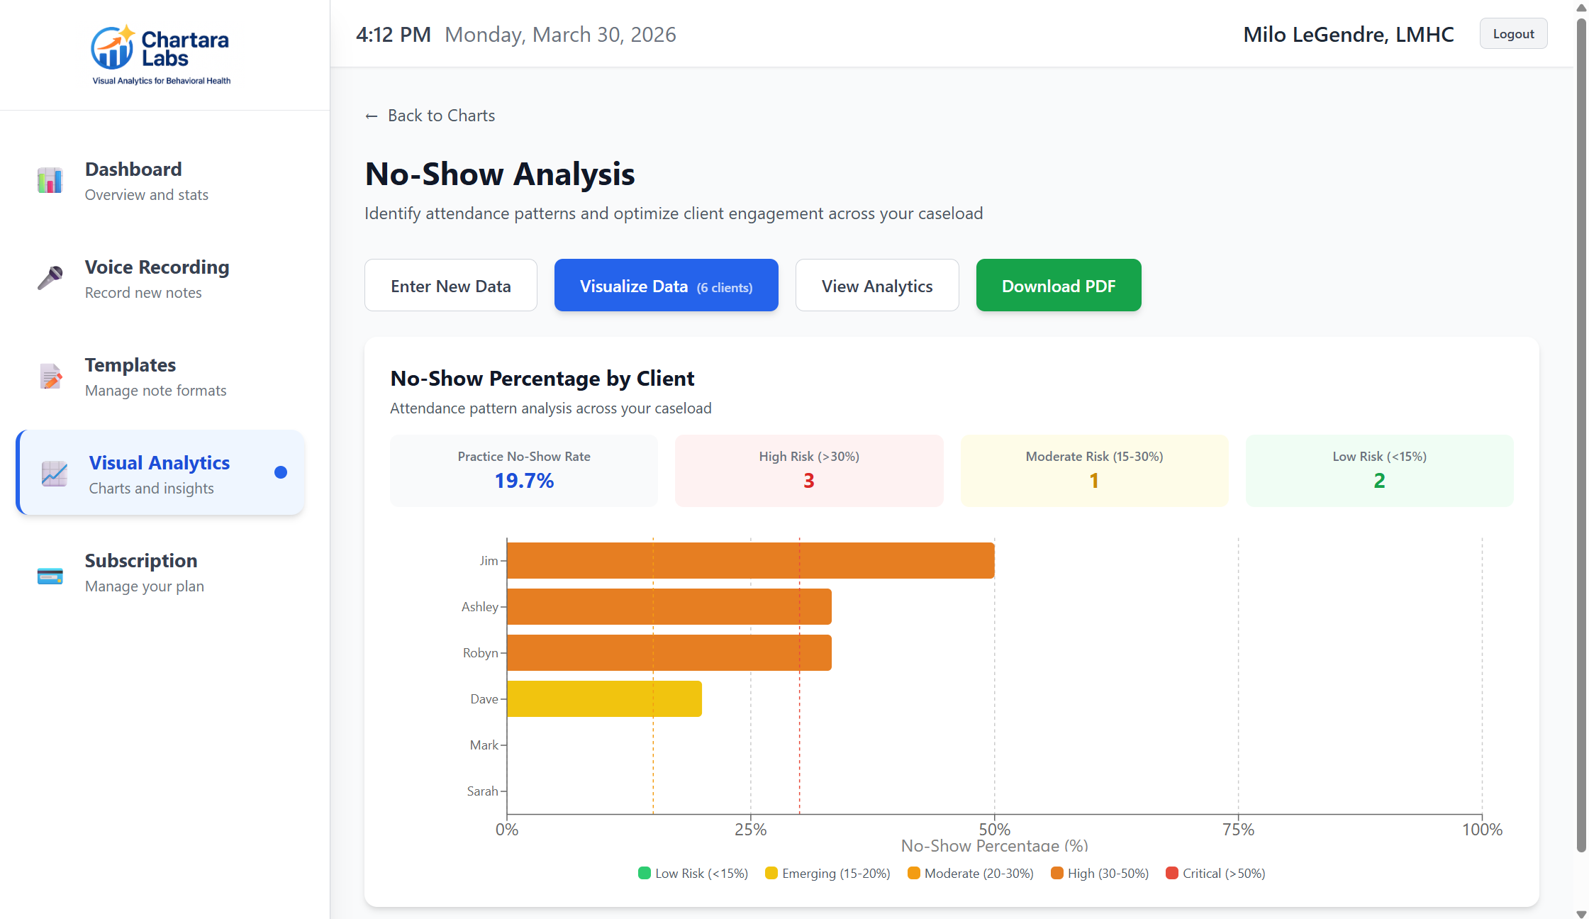Select Enter New Data
Viewport: 1589px width, 919px height.
click(x=450, y=285)
